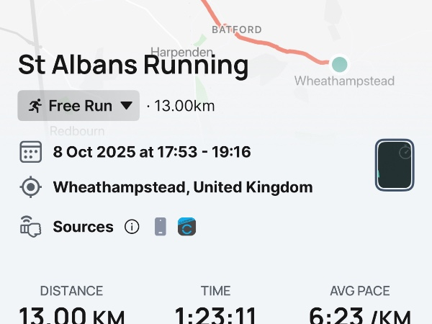The height and width of the screenshot is (324, 432).
Task: Open the Free Run workout type dropdown
Action: pos(78,106)
